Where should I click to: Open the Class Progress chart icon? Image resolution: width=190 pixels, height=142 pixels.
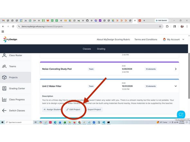pos(4,99)
